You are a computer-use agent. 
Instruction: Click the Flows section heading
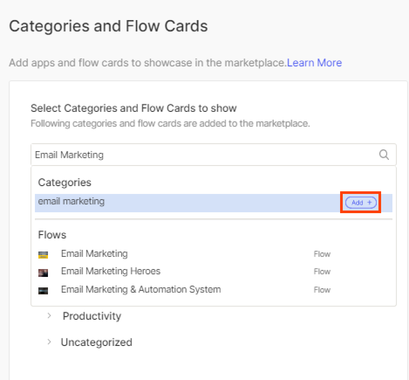coord(52,235)
